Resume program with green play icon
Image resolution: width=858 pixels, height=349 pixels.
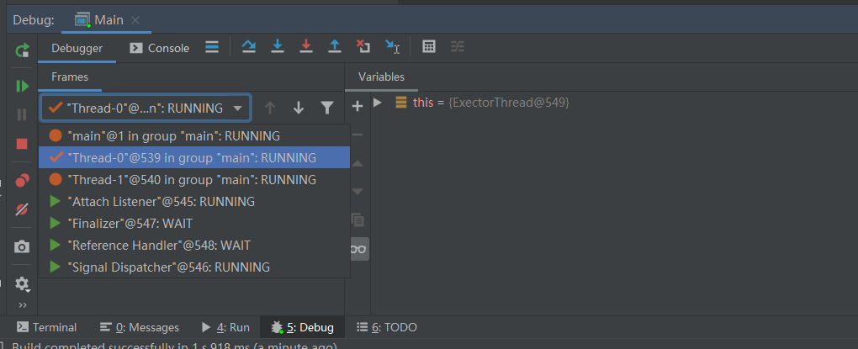click(22, 86)
